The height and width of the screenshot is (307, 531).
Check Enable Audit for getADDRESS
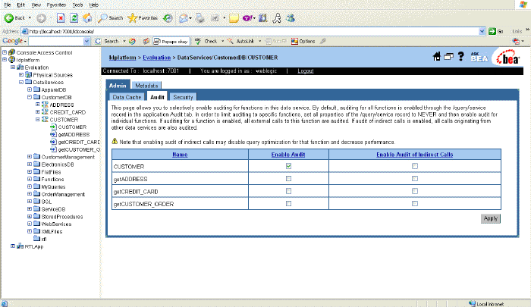tap(288, 178)
